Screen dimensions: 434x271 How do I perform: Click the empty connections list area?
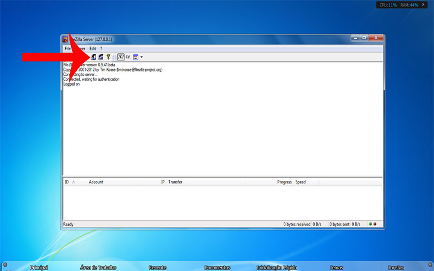pos(223,202)
